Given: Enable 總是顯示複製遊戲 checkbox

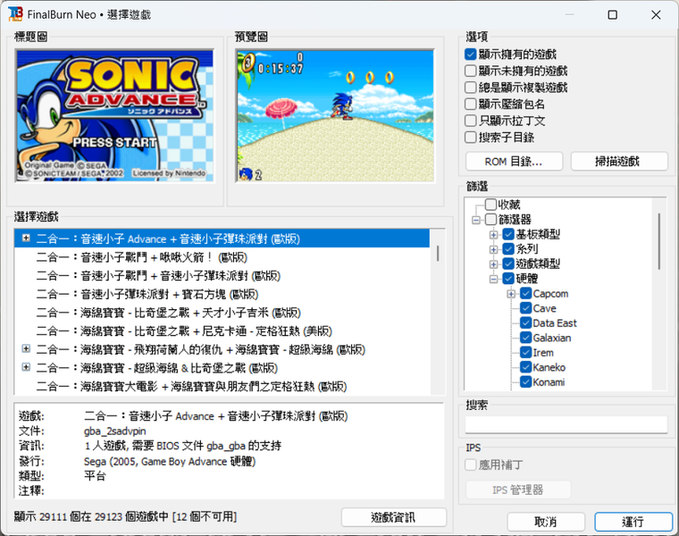Looking at the screenshot, I should coord(470,88).
